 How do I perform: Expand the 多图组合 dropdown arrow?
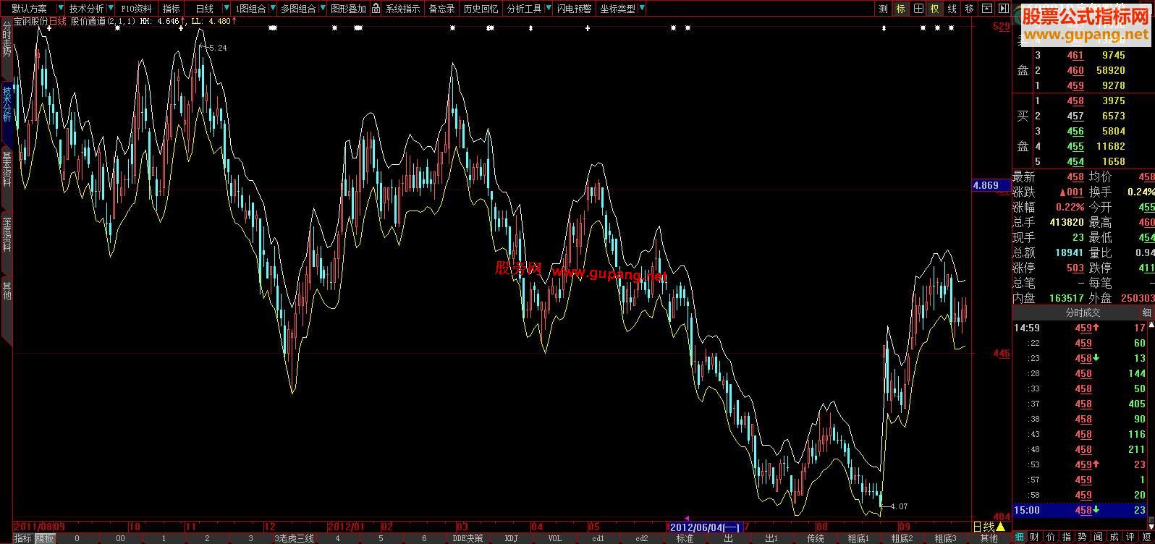[322, 9]
